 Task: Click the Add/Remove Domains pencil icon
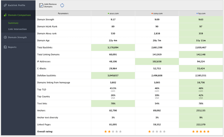coord(41,5)
